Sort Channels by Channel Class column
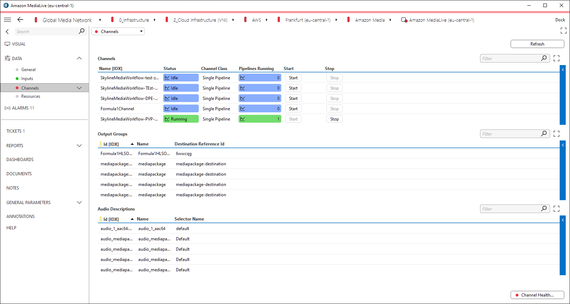 click(x=214, y=69)
